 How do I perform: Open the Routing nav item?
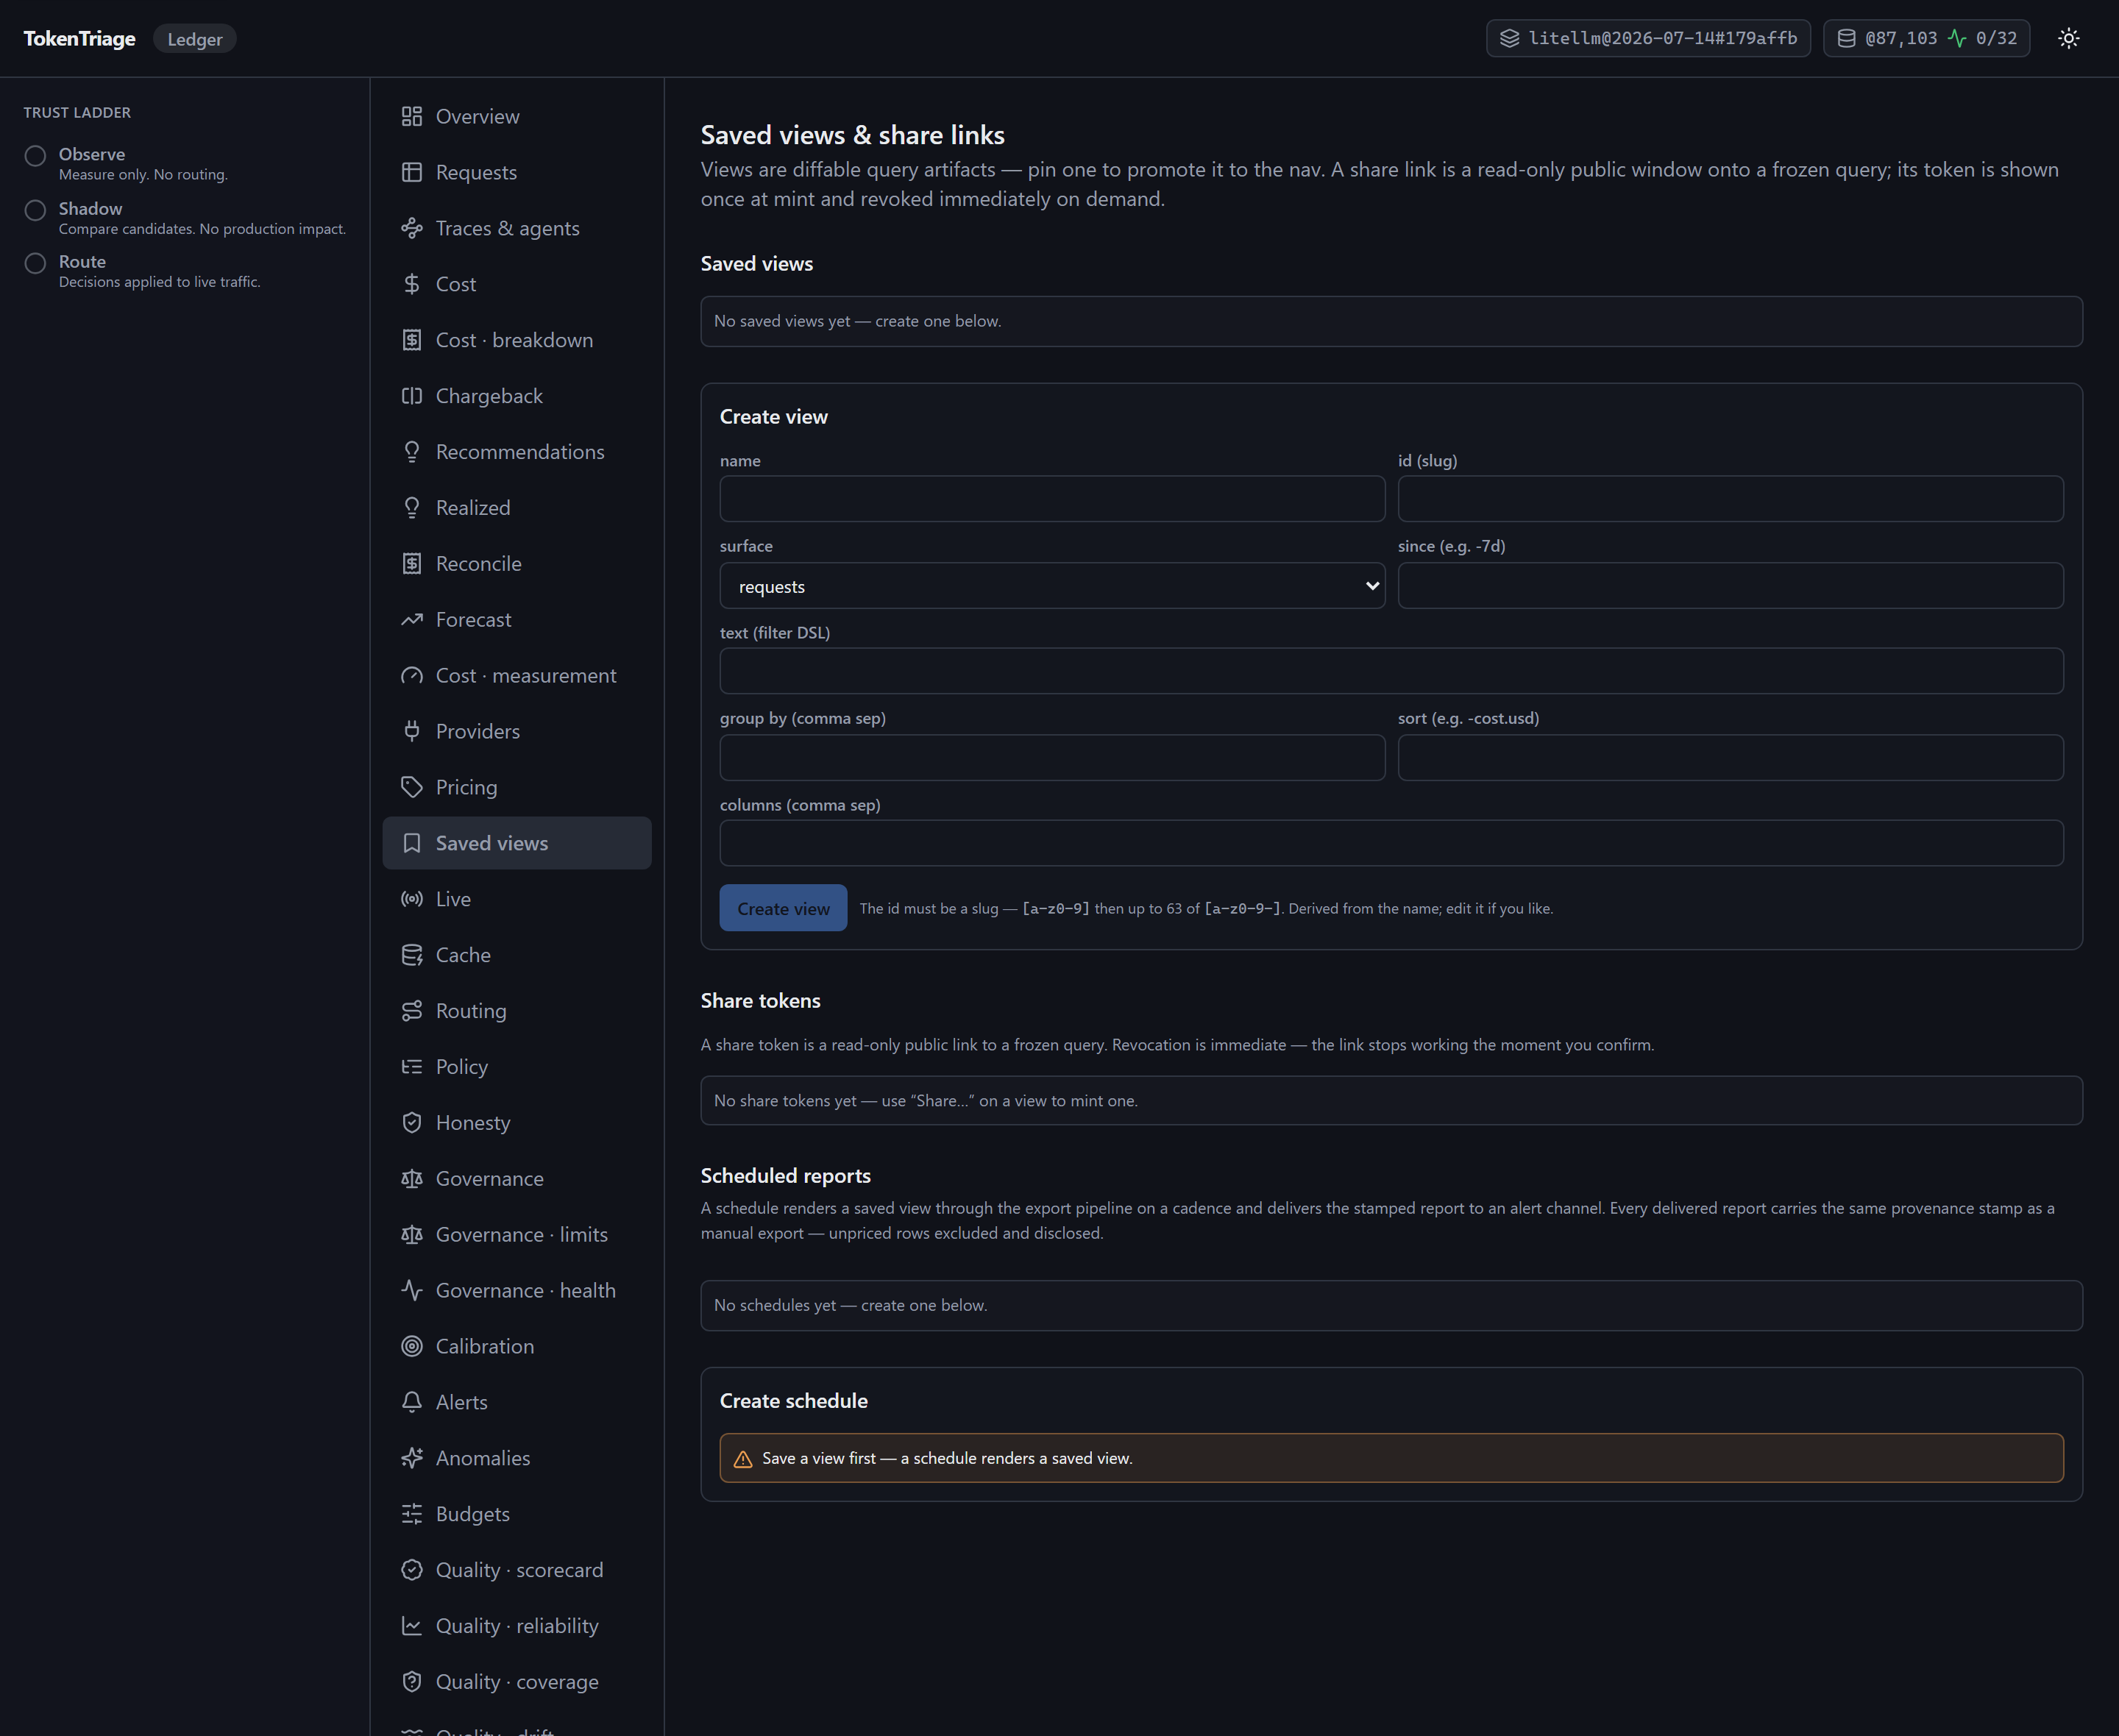[517, 1011]
